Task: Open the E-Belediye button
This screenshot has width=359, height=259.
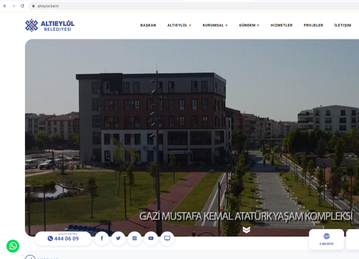Action: click(x=327, y=240)
